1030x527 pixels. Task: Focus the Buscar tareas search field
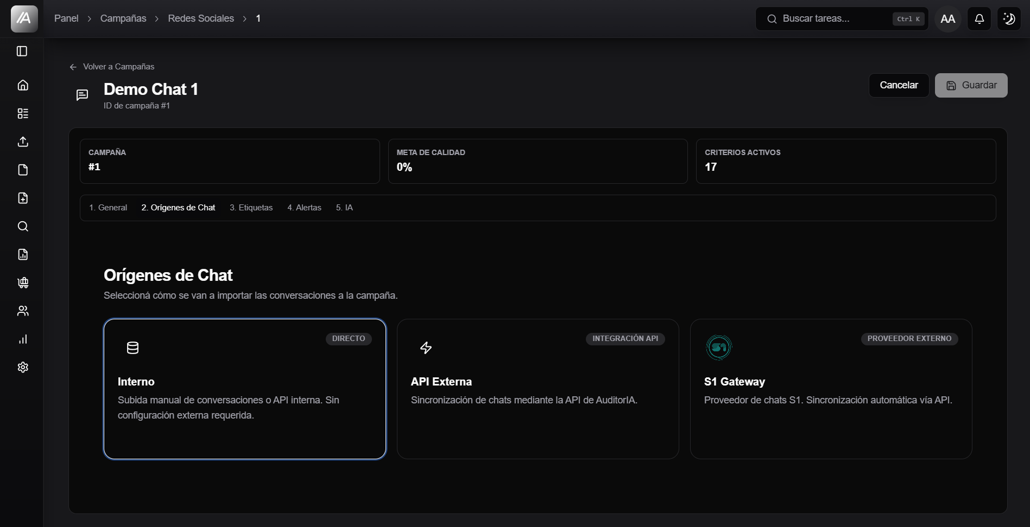(x=842, y=19)
